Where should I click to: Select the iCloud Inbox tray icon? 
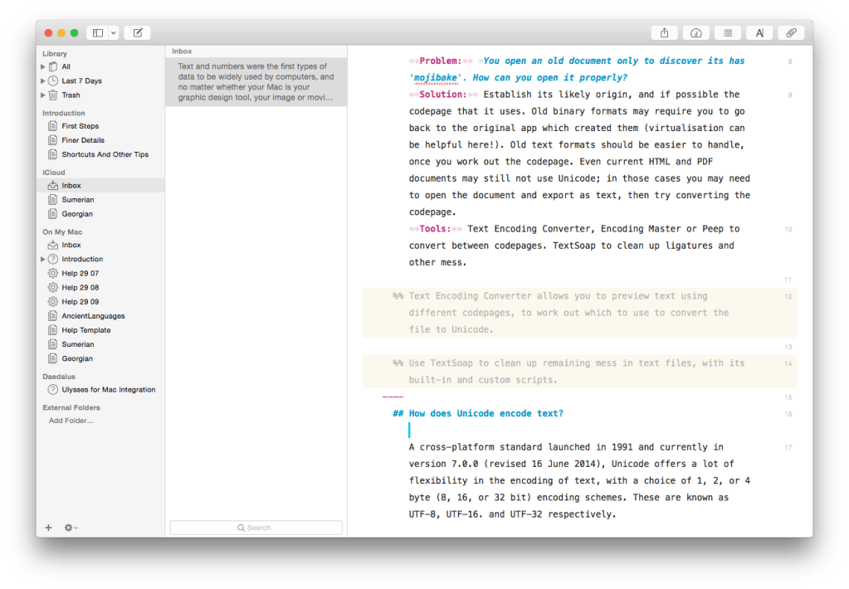pyautogui.click(x=52, y=186)
